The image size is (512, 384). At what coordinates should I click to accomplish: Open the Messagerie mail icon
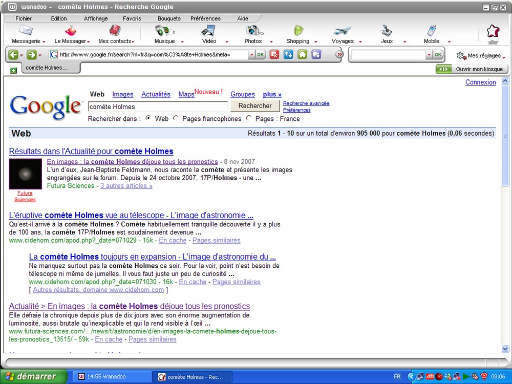click(x=26, y=31)
